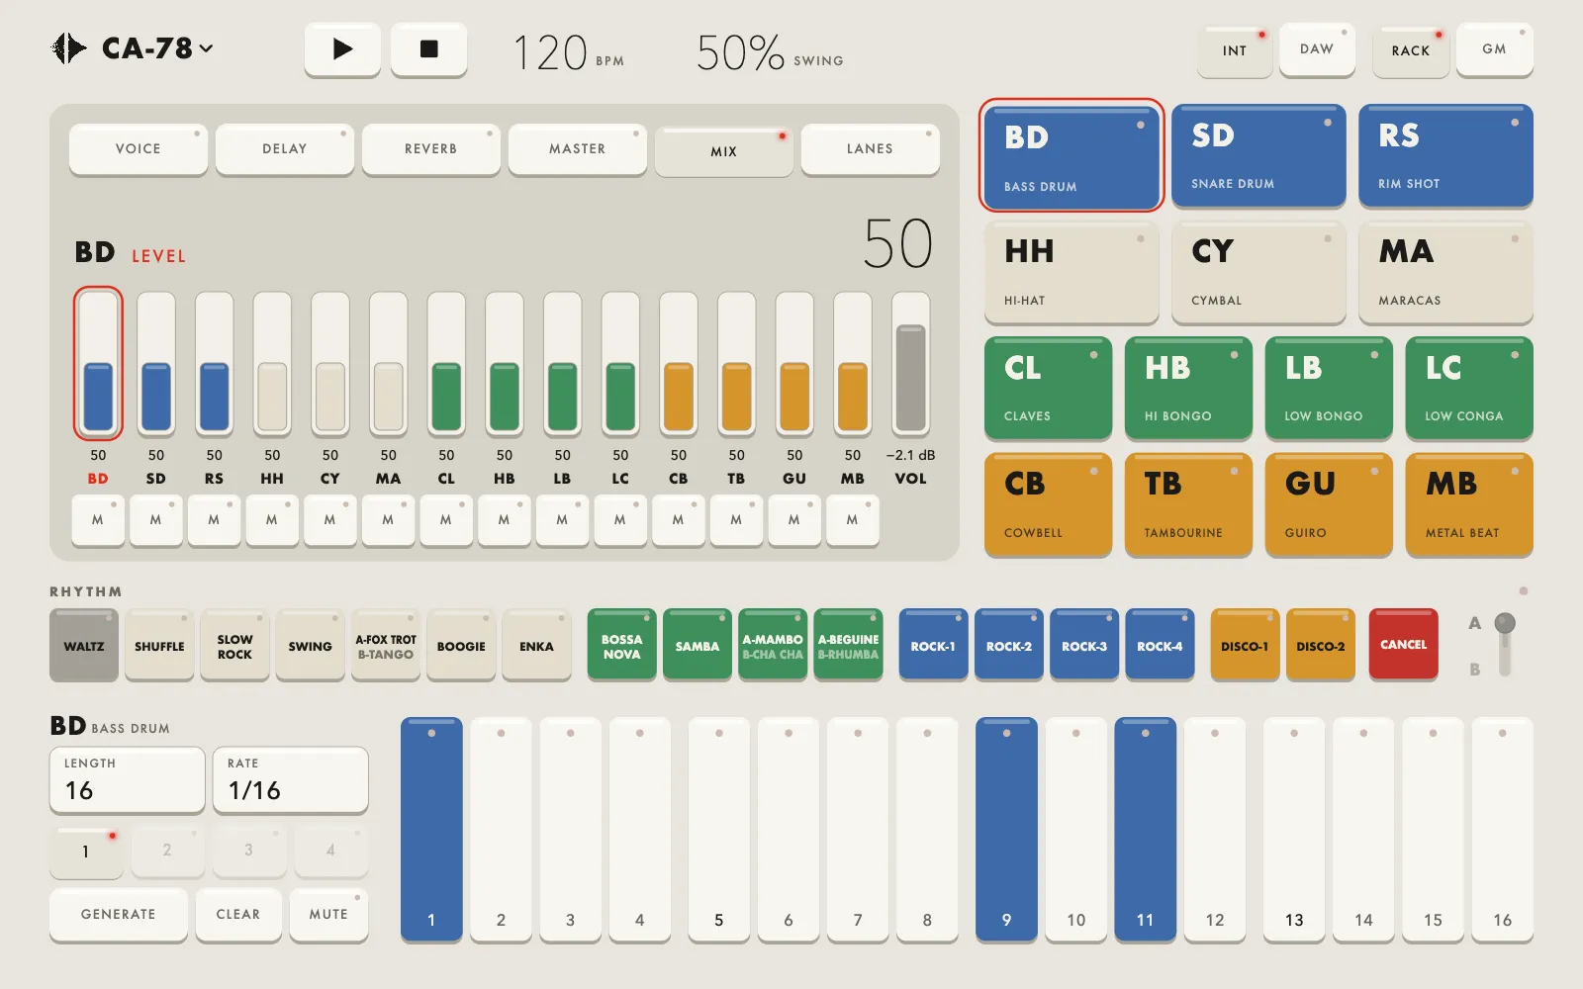Switch to the DELAY tab

[285, 149]
